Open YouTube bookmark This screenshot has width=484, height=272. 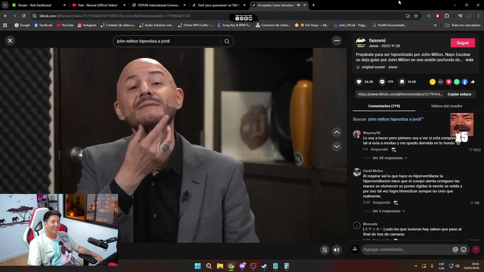[x=65, y=25]
